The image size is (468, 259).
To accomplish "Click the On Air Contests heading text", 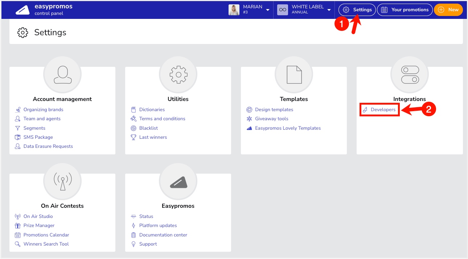I will point(62,206).
